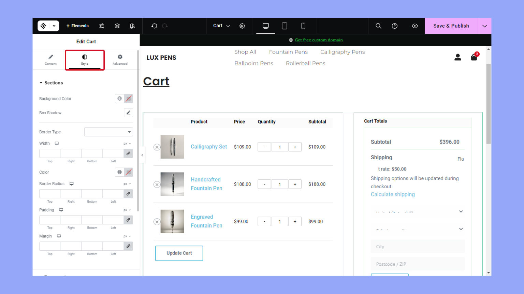Open the Calculate shipping link
Screen dimensions: 524x294
[393, 194]
